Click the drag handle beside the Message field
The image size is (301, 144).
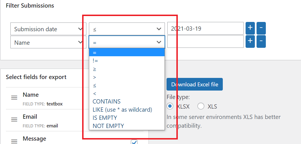tap(14, 141)
